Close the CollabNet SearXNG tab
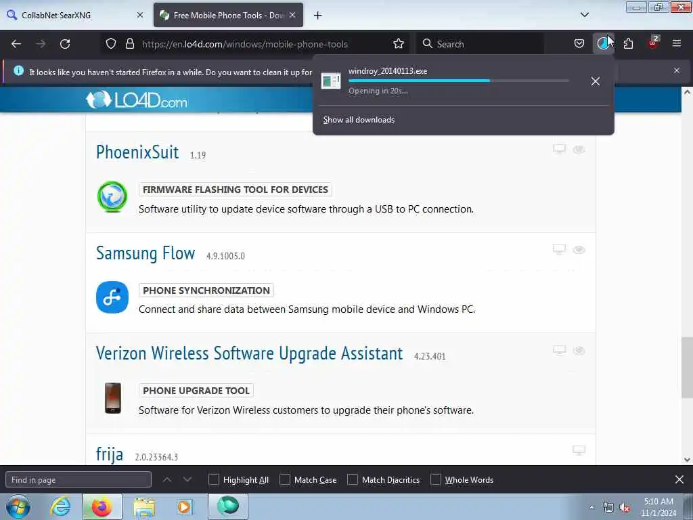The width and height of the screenshot is (693, 520). tap(140, 15)
